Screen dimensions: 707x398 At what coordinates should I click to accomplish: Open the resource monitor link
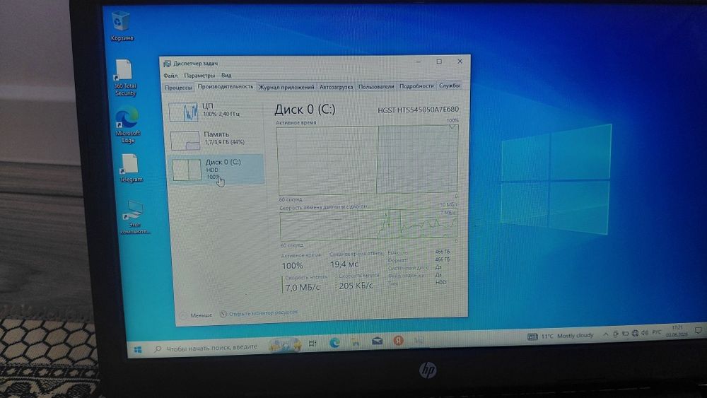(259, 312)
